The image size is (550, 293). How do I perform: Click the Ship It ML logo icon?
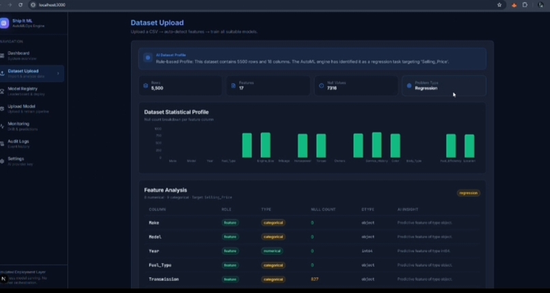pyautogui.click(x=4, y=23)
